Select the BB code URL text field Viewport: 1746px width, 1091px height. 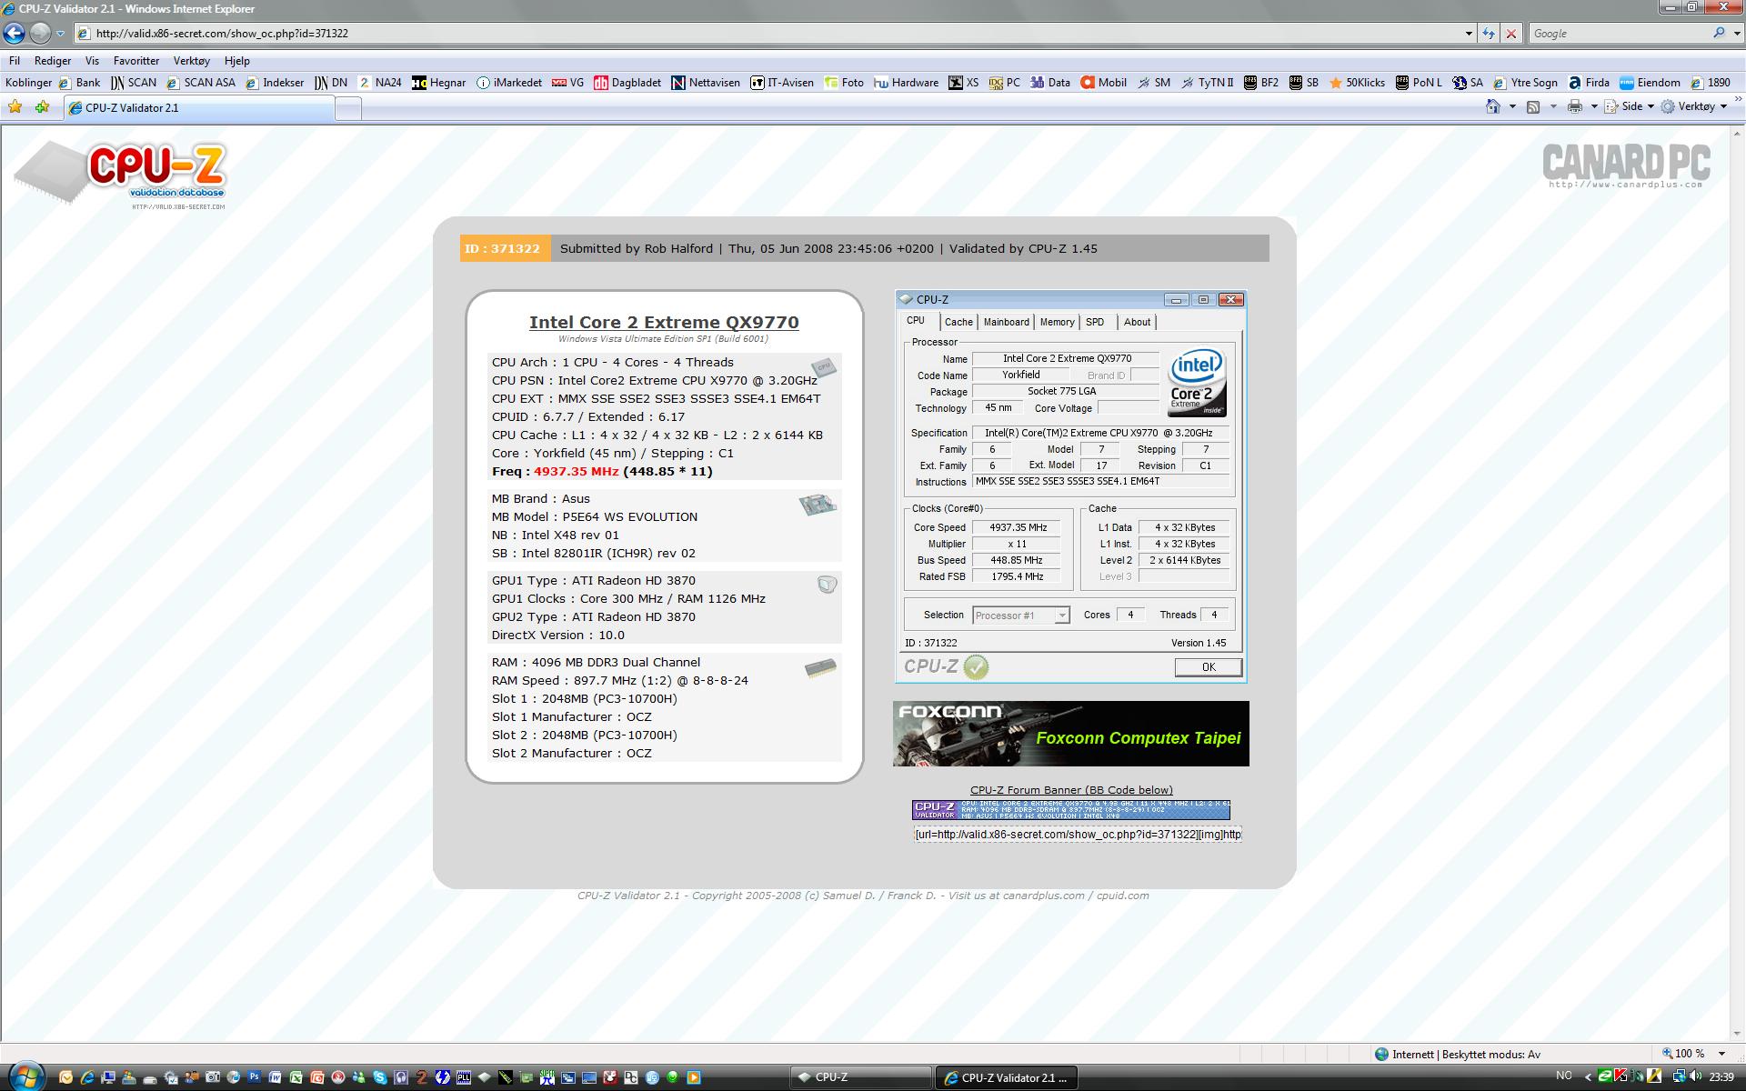1078,834
